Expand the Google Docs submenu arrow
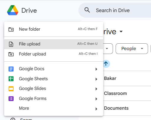 coord(96,69)
